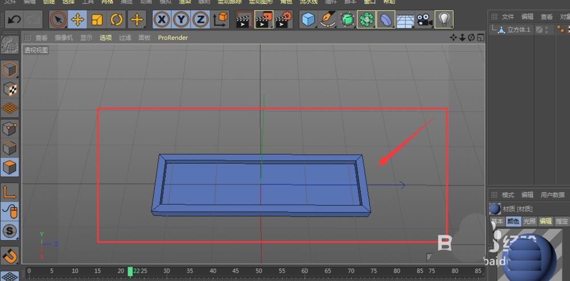The image size is (570, 281).
Task: Open the Camera objects flyout
Action: click(424, 19)
